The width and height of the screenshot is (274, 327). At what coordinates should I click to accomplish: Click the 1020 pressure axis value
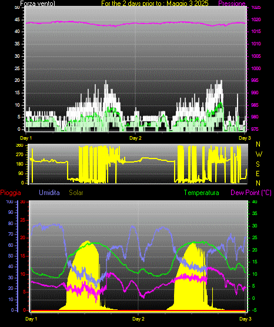coord(256,20)
